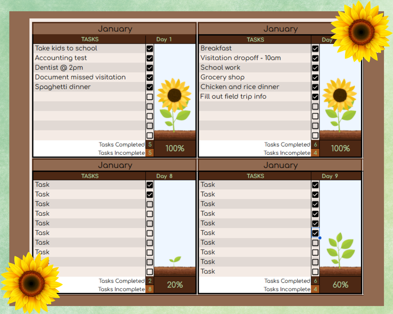This screenshot has height=314, width=393.
Task: Uncheck the first Task checkbox in Day 8 panel
Action: coord(150,185)
